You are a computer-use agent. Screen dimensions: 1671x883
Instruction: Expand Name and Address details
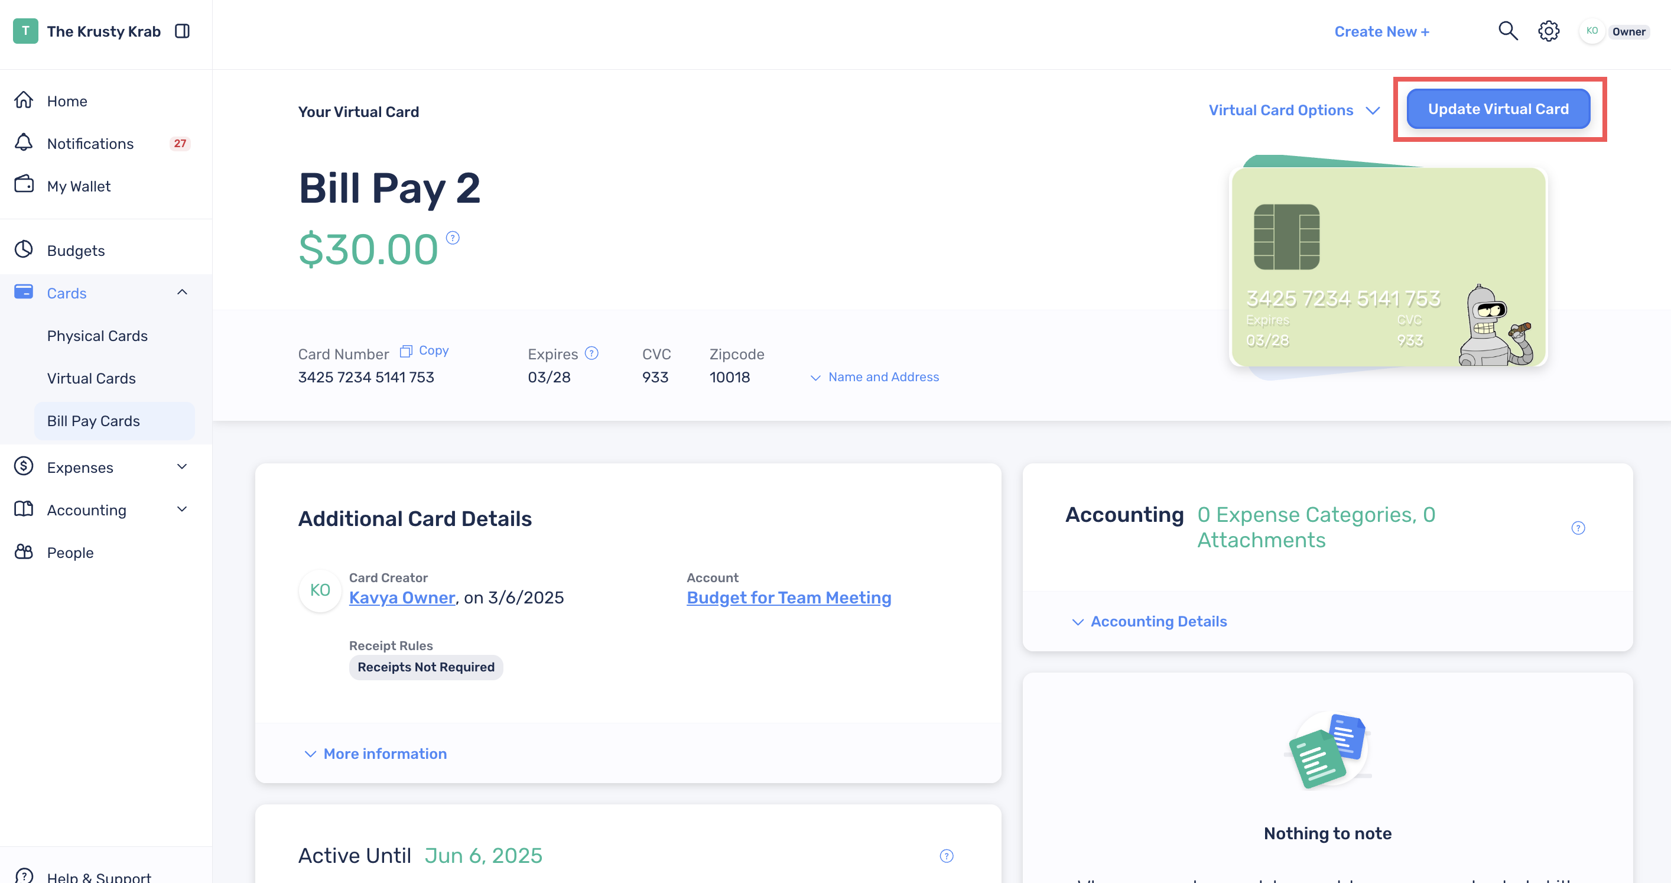[x=874, y=377]
